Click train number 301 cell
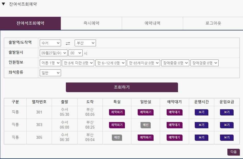 click(x=39, y=112)
